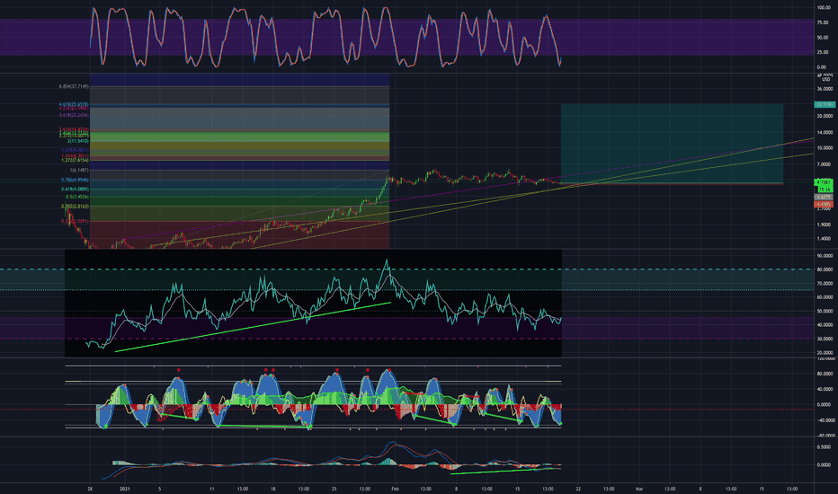
Task: Click the 1.9000 price axis value
Action: [825, 225]
